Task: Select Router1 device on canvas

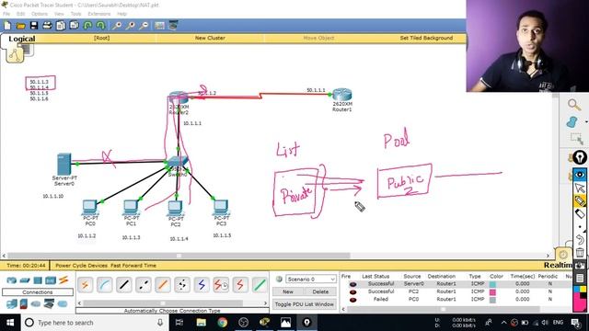Action: point(342,95)
